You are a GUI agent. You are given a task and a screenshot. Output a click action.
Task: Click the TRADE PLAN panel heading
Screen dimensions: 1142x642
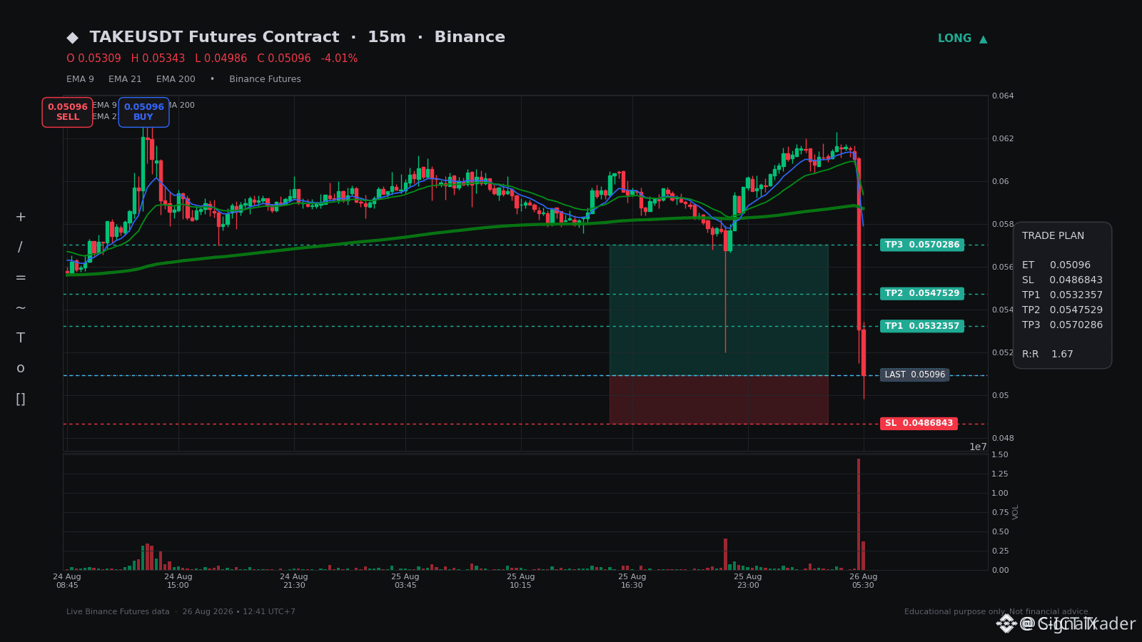click(1053, 236)
